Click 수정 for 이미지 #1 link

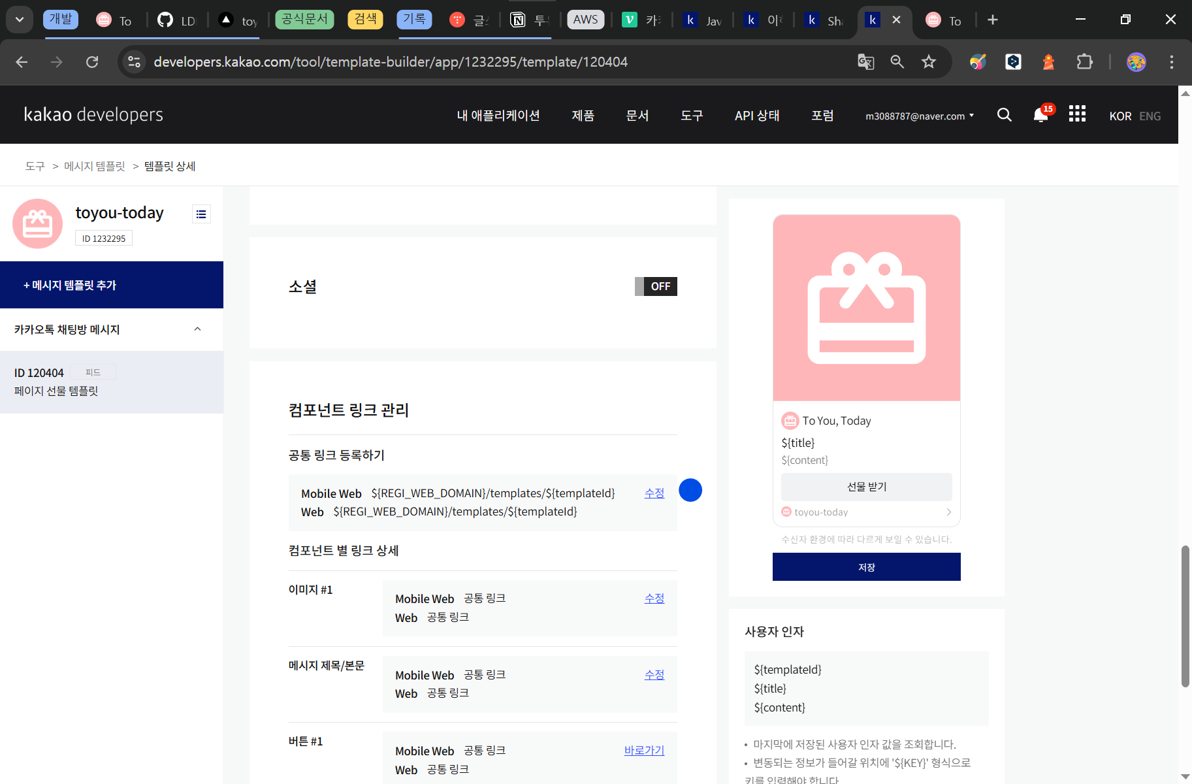point(654,598)
